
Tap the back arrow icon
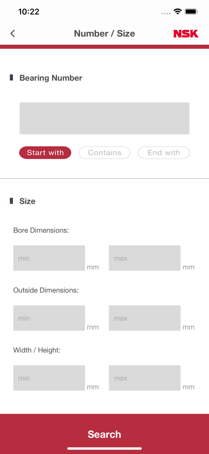click(x=12, y=34)
